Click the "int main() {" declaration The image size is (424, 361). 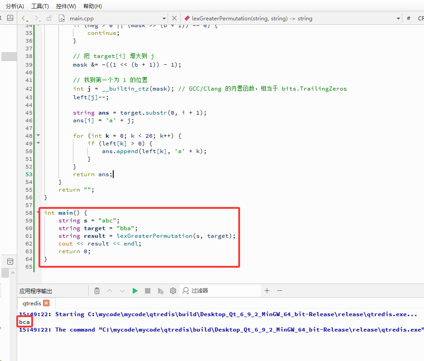(x=66, y=213)
